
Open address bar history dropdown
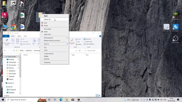click(76, 50)
